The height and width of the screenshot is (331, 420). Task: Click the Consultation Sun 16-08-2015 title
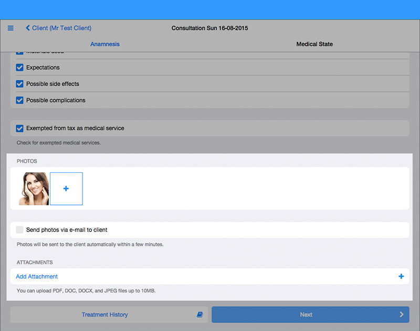(x=209, y=28)
